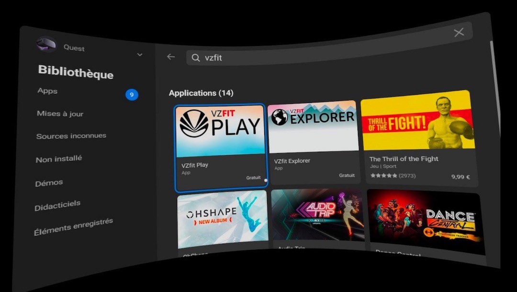Expand the Quest device dropdown chevron
Screen dimensions: 517x292
(140, 55)
